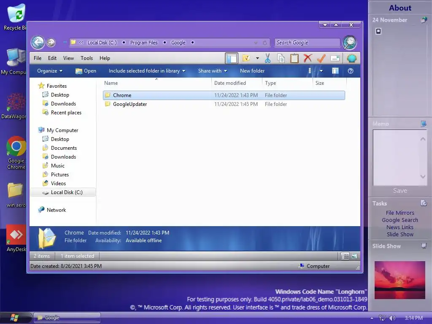Viewport: 432px width, 324px height.
Task: Open the View menu
Action: point(68,58)
